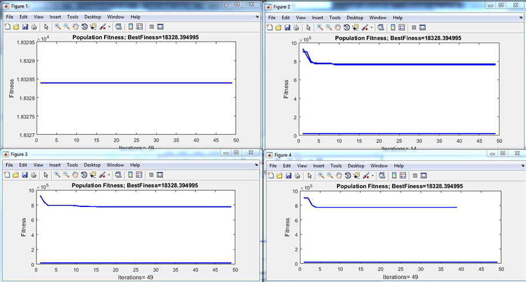
Task: Expand Brush tool dropdown arrow in Figure 1
Action: (109, 27)
